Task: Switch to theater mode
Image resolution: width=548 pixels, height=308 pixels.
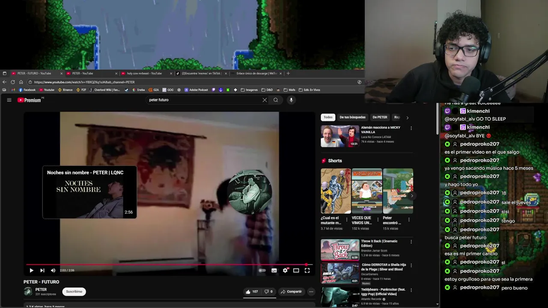Action: [x=296, y=270]
